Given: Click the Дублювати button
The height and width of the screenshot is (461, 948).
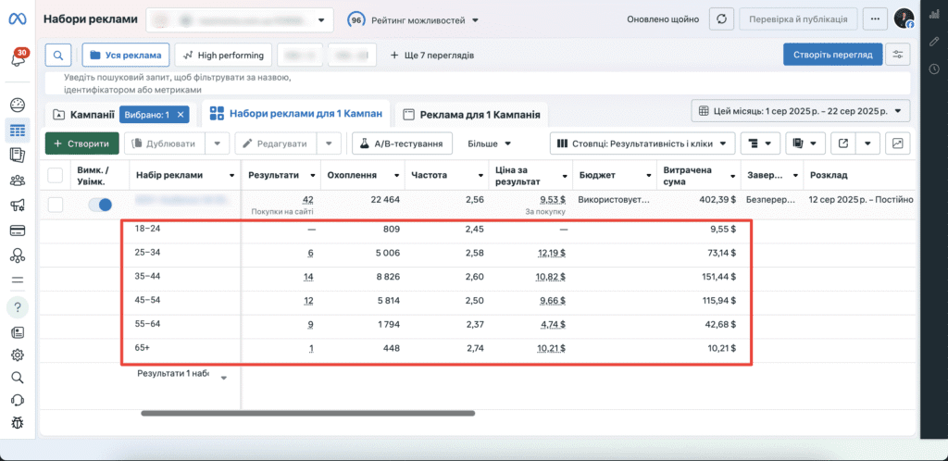Looking at the screenshot, I should [165, 143].
